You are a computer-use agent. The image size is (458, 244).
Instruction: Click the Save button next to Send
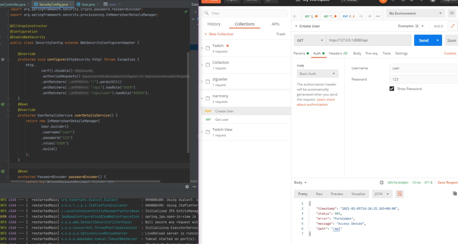(452, 40)
